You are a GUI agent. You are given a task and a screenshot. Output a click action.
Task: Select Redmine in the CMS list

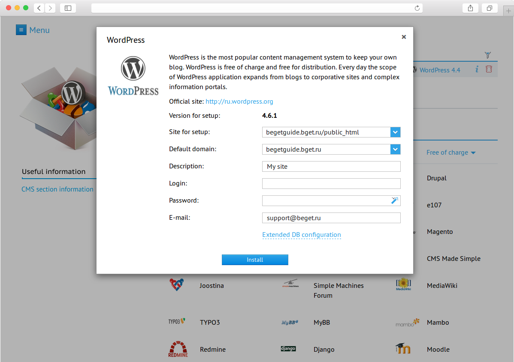pos(213,349)
